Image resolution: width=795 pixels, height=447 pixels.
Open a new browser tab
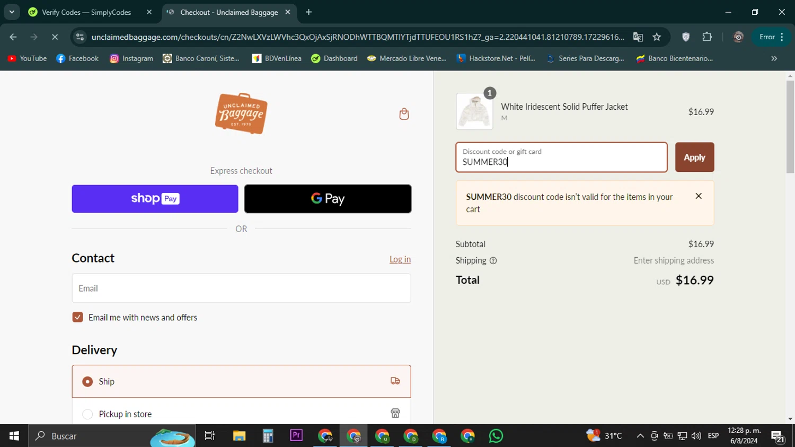pyautogui.click(x=309, y=12)
